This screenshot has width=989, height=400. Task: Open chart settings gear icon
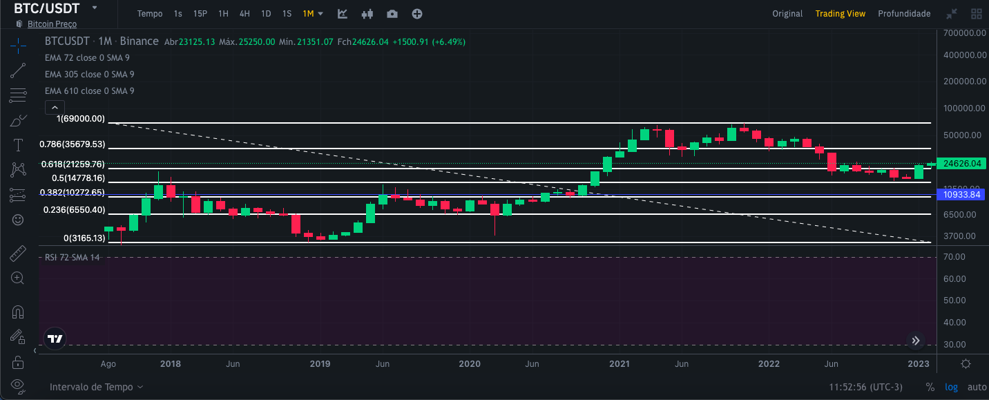pos(966,363)
